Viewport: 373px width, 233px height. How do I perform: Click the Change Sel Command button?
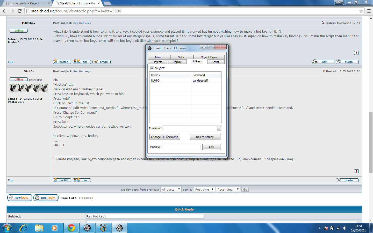(164, 137)
